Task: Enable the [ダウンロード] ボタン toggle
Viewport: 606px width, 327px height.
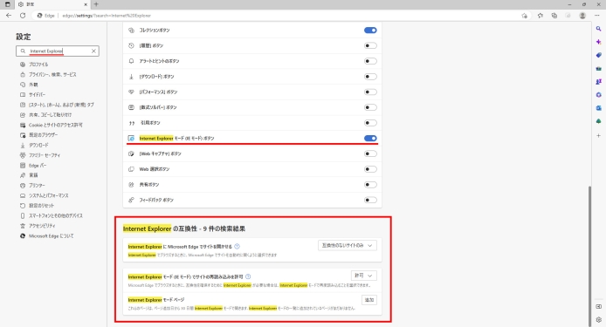Action: tap(370, 77)
